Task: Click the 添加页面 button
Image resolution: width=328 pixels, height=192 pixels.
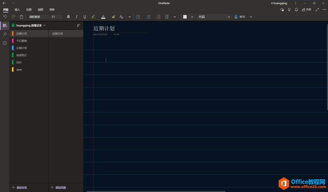Action: tap(58, 188)
